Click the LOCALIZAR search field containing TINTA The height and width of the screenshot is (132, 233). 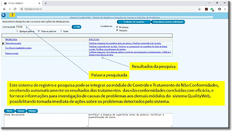click(x=43, y=27)
